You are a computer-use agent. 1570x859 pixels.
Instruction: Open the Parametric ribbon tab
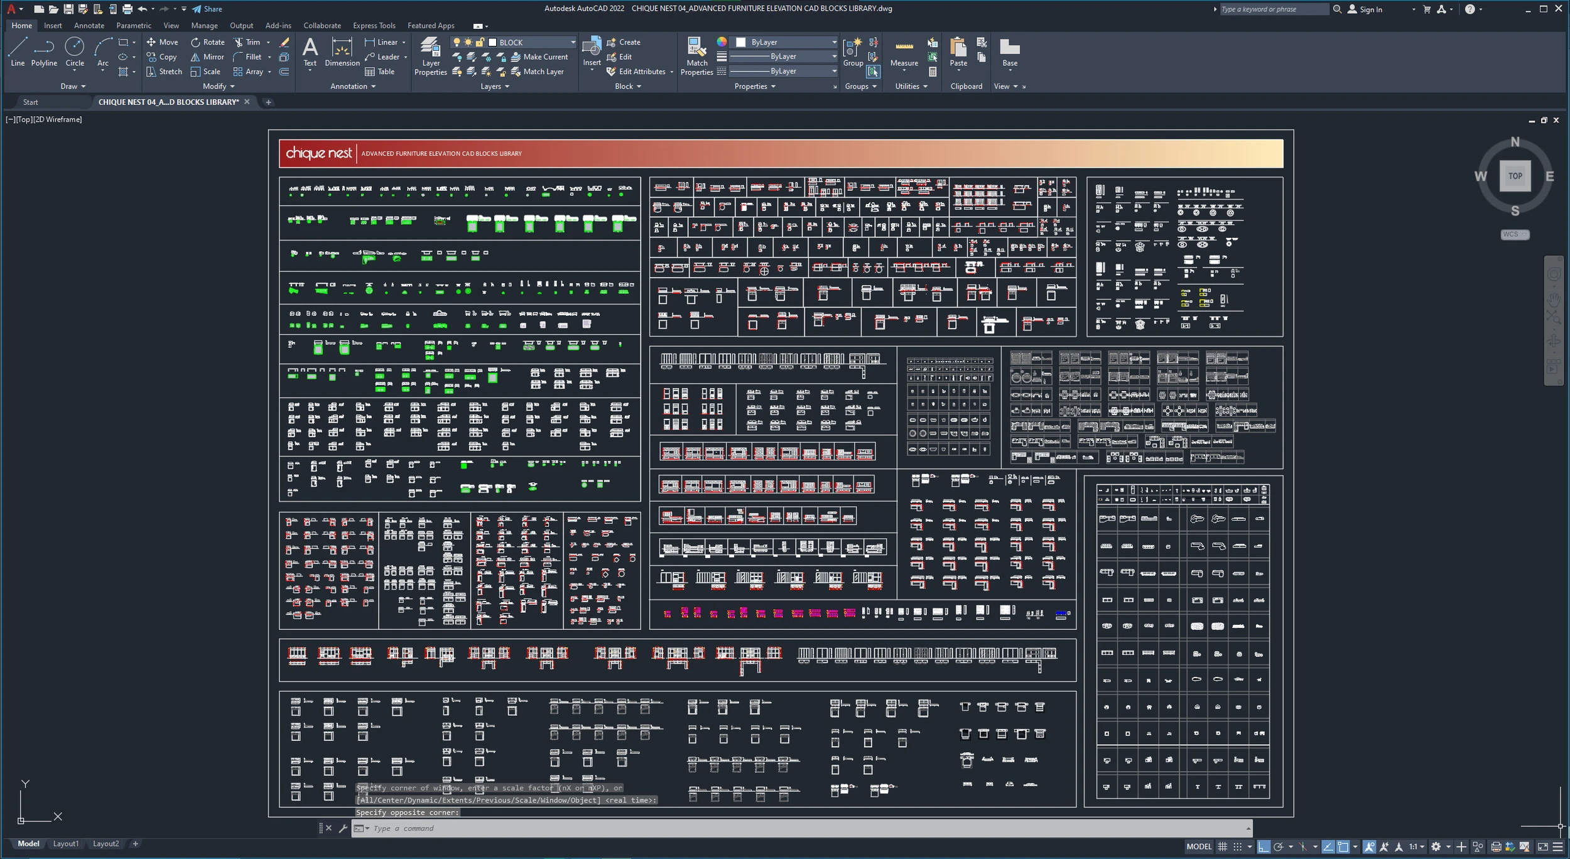[134, 25]
